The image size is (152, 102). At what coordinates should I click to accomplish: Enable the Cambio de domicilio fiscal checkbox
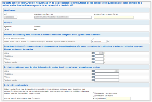coord(92,38)
